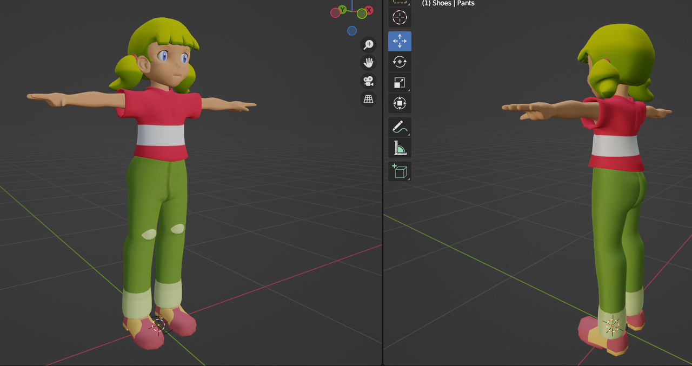Screen dimensions: 692x366
Task: Select the Rotate tool
Action: (400, 62)
